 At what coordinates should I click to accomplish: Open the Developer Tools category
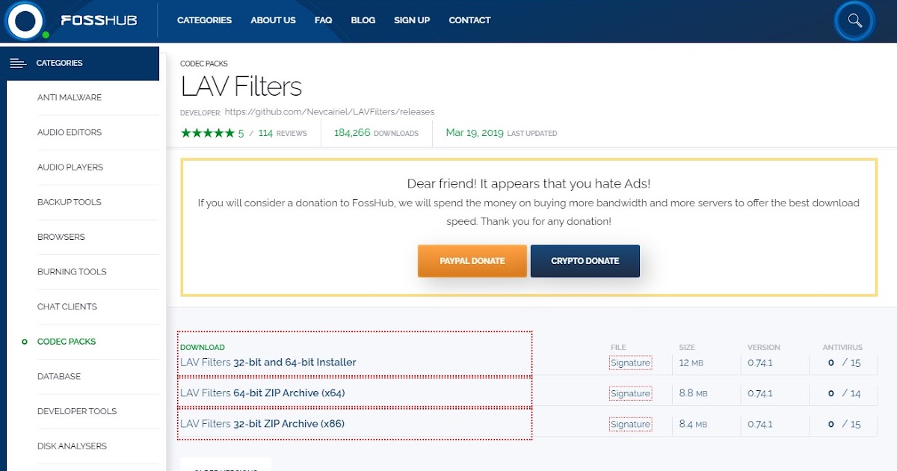coord(77,411)
